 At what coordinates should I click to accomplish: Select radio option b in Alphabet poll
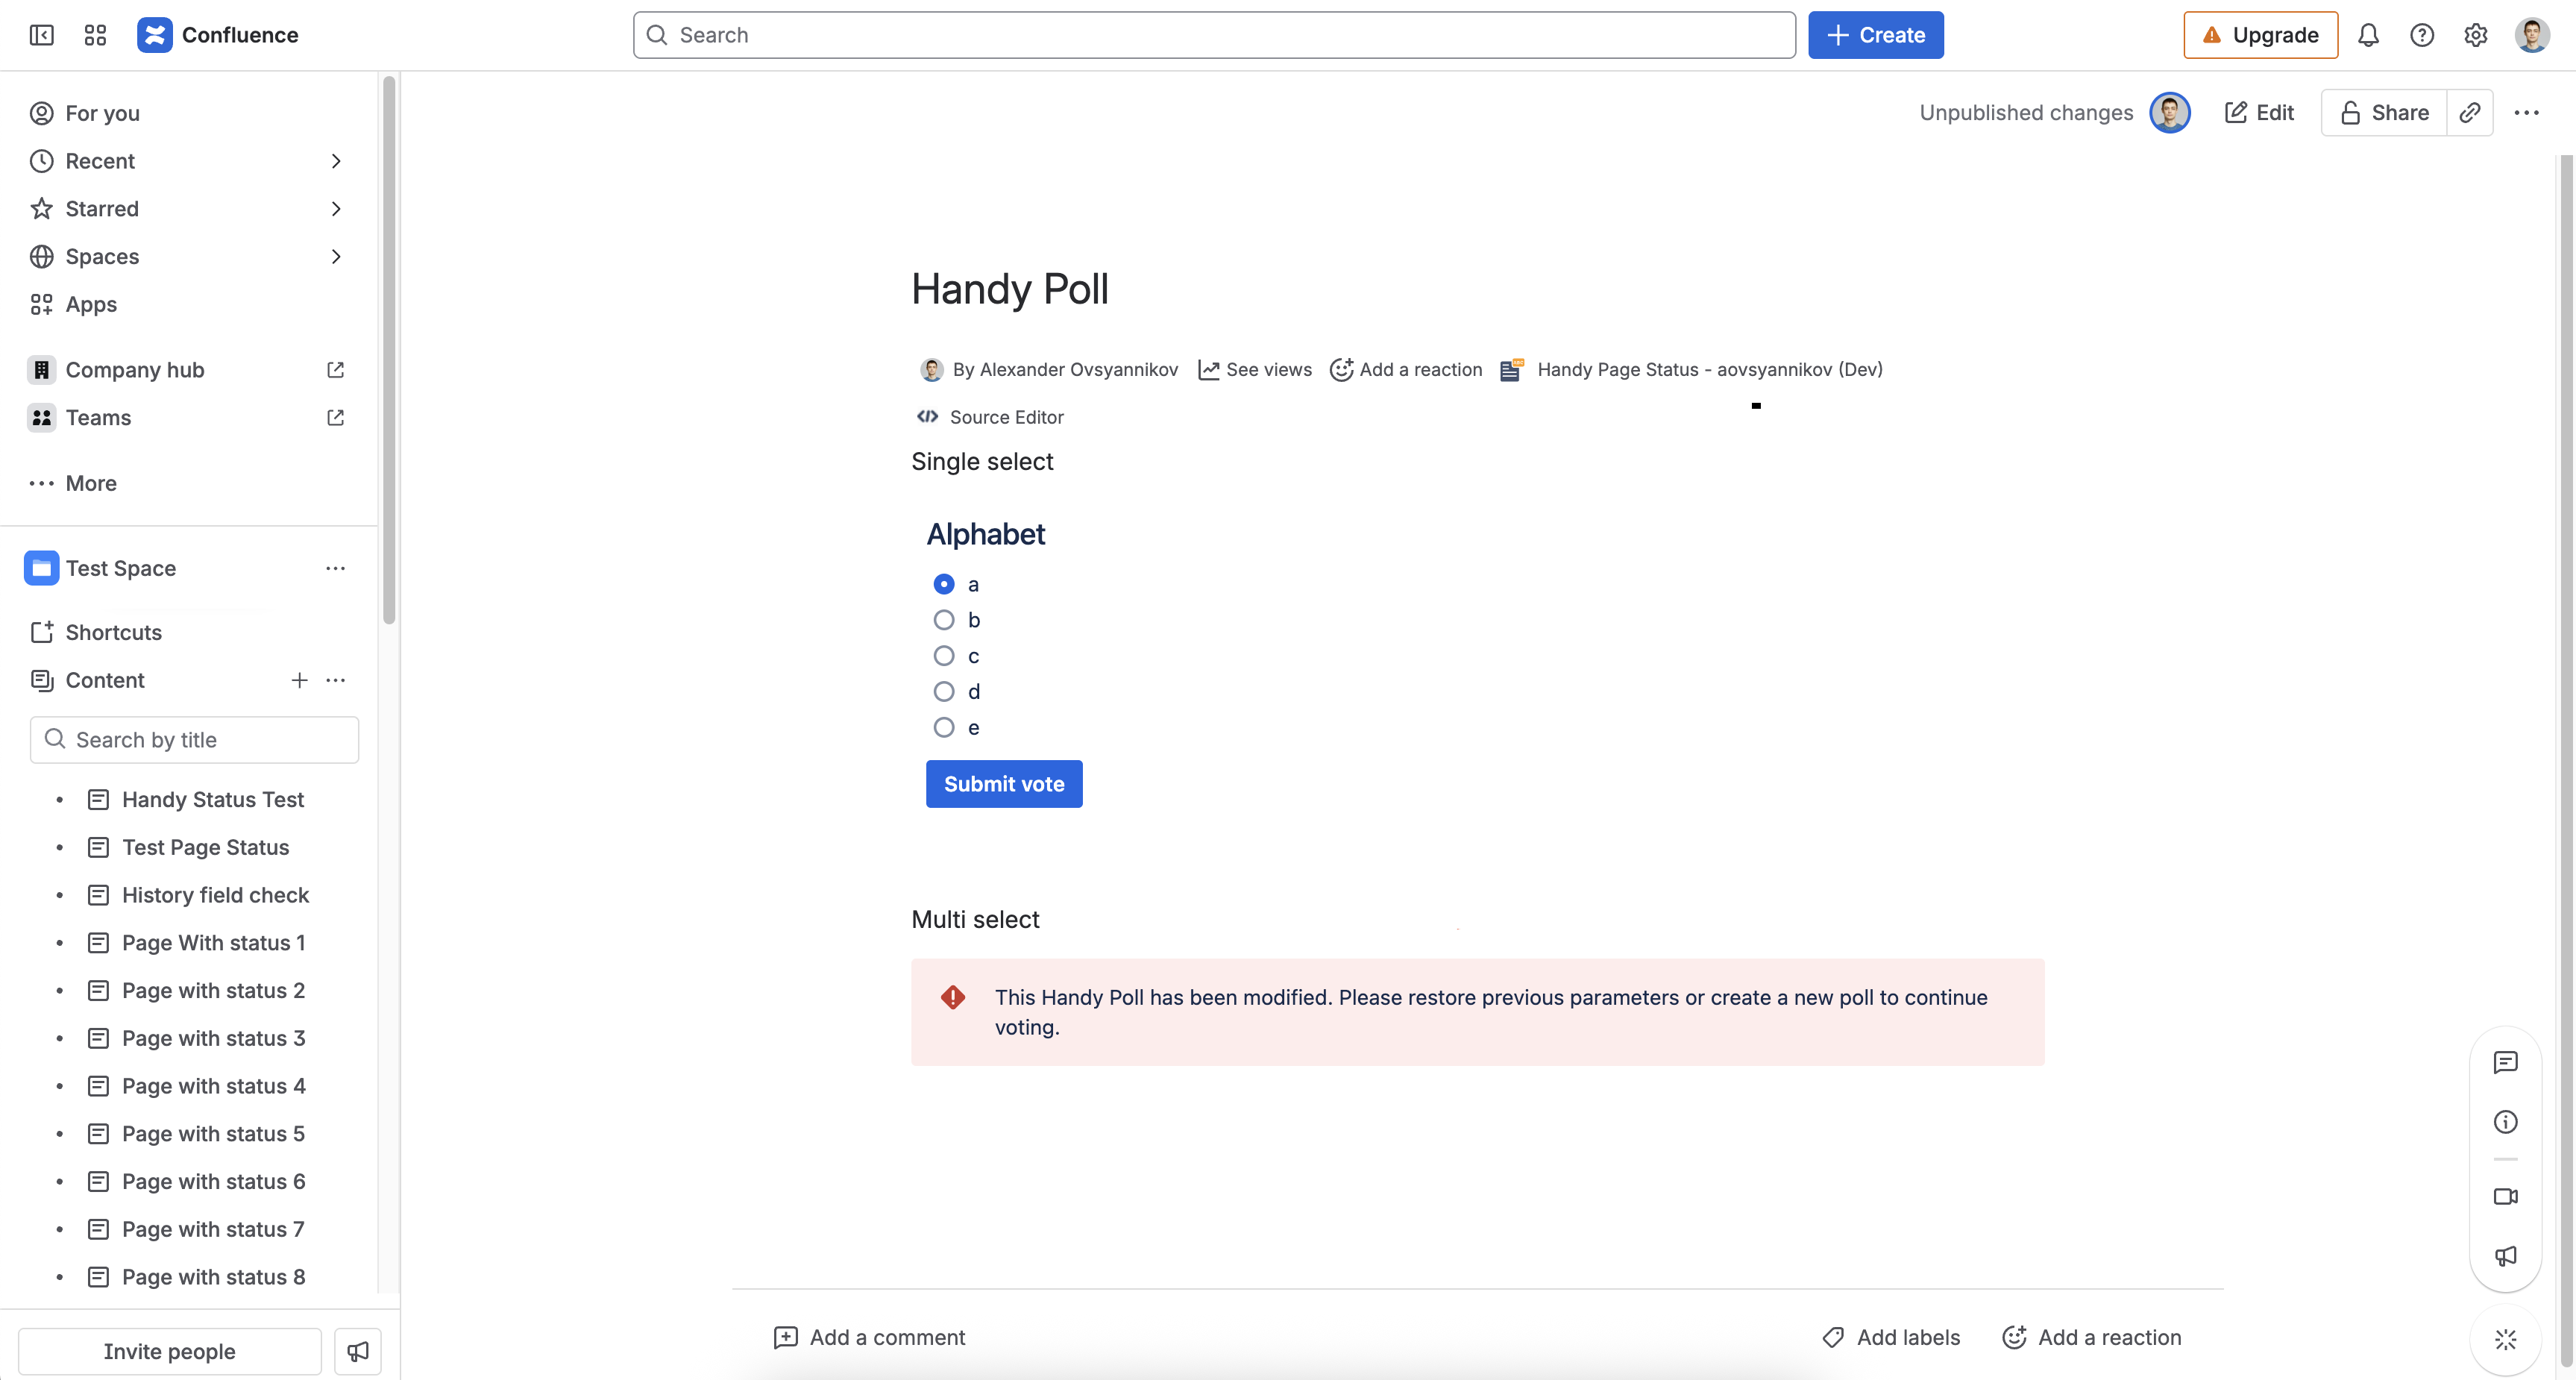pos(943,620)
